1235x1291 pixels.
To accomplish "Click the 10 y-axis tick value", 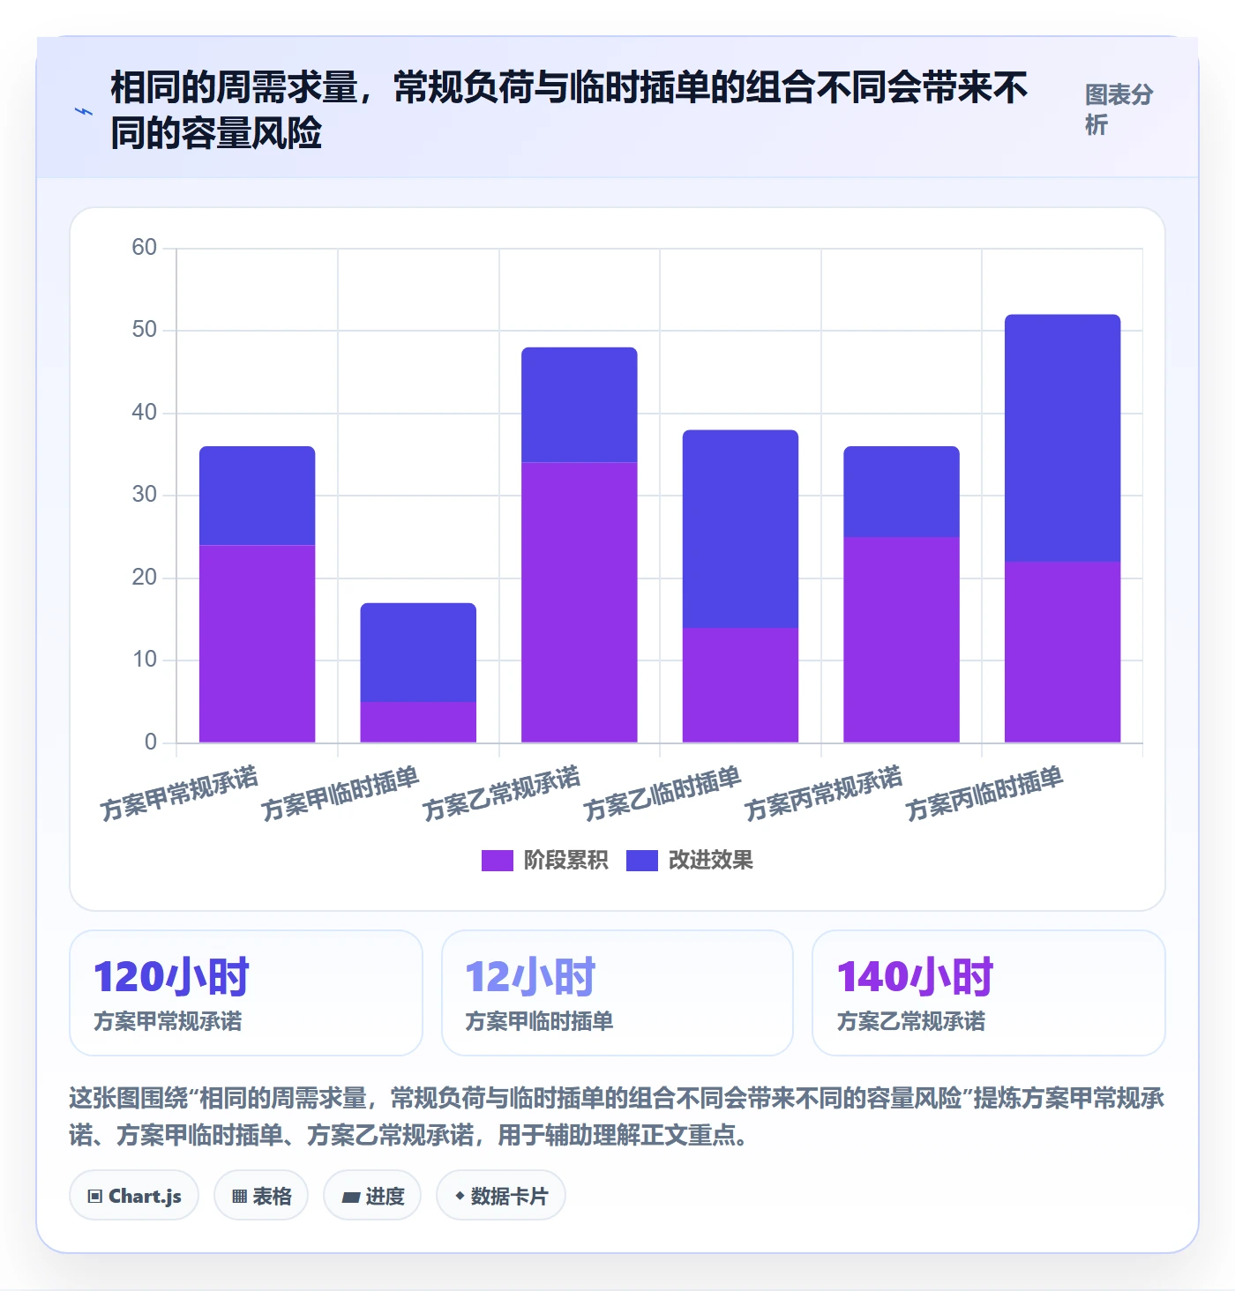I will pyautogui.click(x=145, y=660).
